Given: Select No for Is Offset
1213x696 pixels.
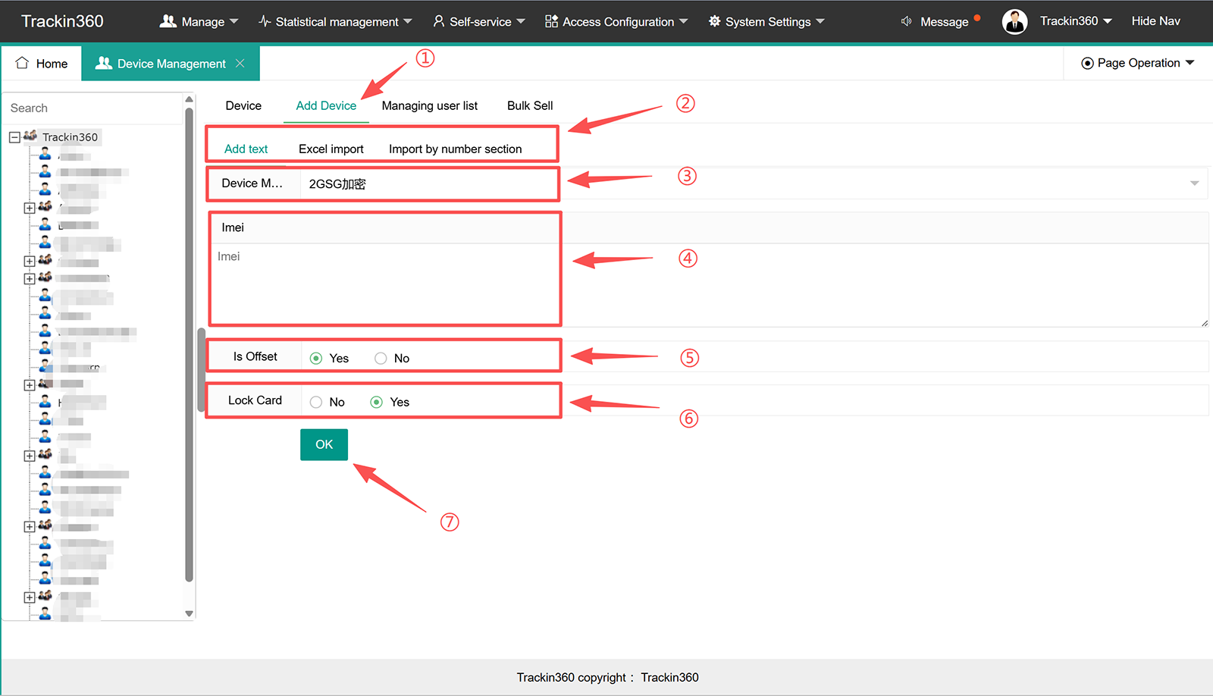Looking at the screenshot, I should pyautogui.click(x=381, y=359).
